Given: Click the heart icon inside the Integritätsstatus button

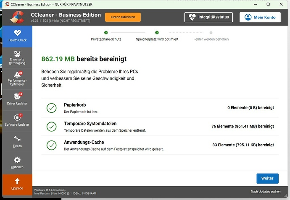Looking at the screenshot, I should [192, 17].
